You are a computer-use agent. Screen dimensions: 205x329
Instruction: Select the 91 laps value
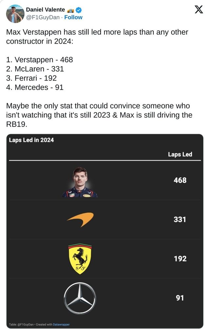[180, 298]
